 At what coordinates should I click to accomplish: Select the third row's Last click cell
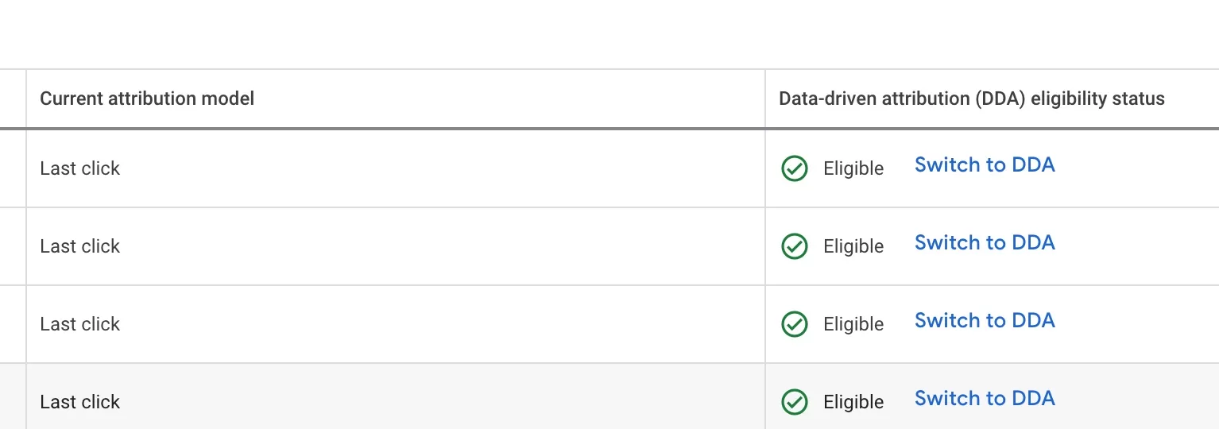396,324
